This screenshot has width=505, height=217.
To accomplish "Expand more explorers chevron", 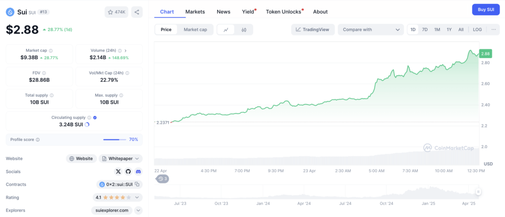I will point(138,211).
